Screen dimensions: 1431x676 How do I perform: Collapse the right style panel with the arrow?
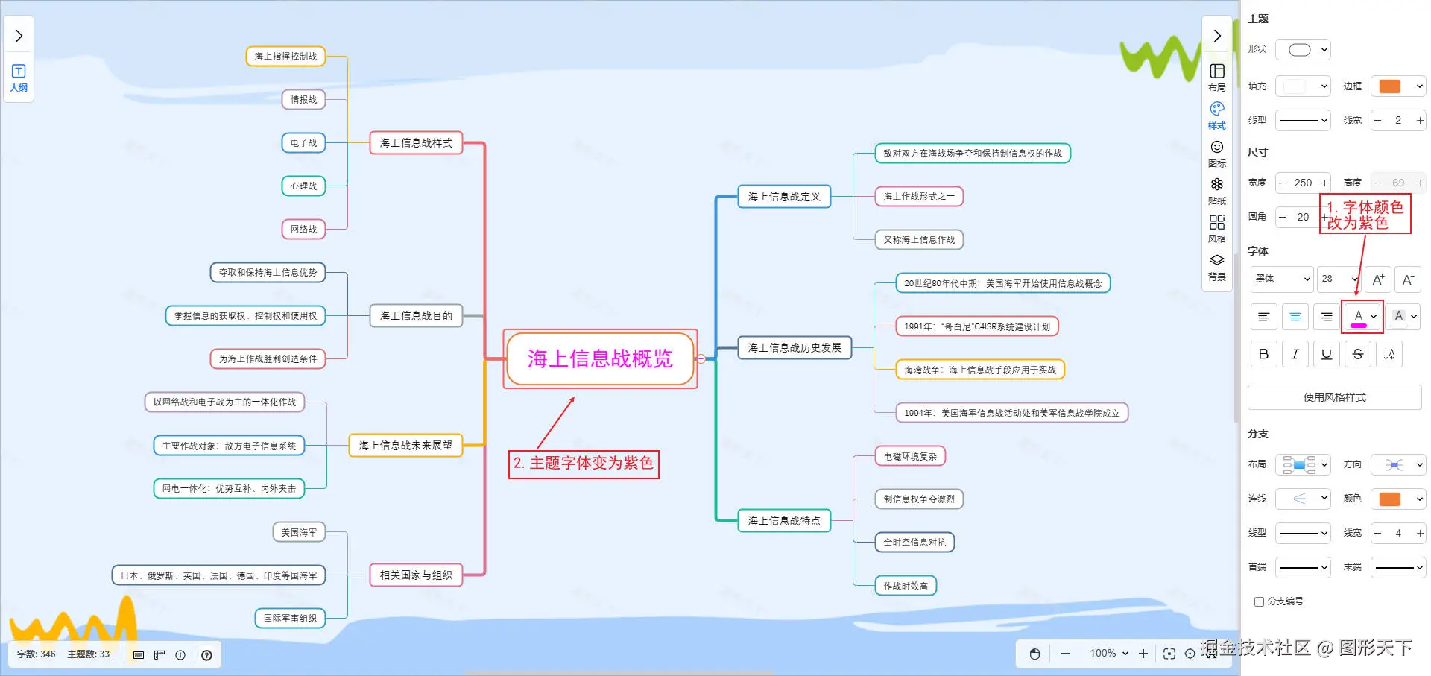point(1217,36)
